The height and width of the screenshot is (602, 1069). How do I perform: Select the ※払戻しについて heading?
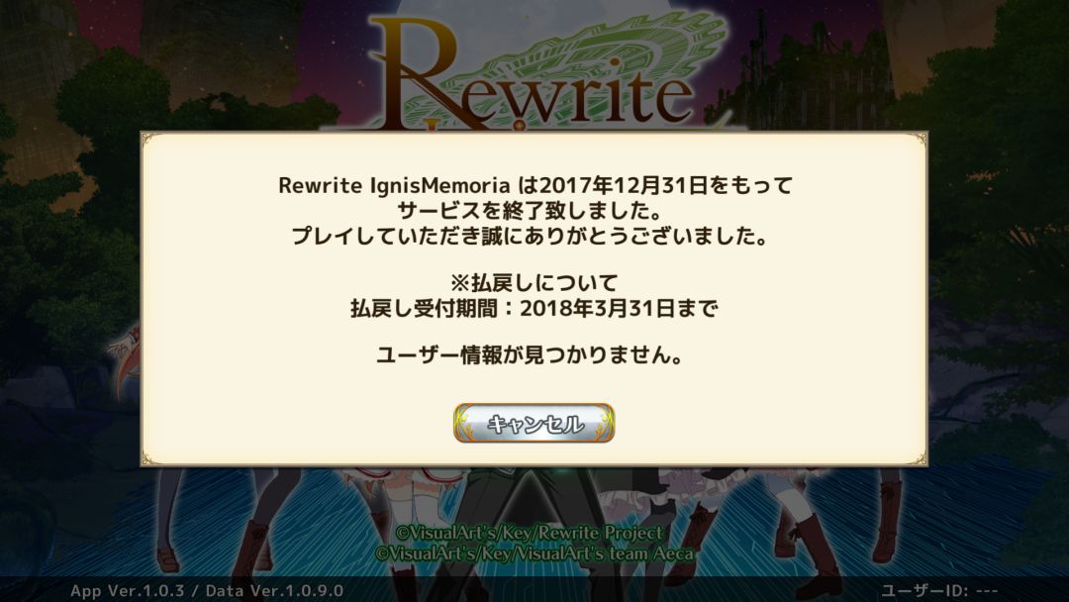click(534, 283)
